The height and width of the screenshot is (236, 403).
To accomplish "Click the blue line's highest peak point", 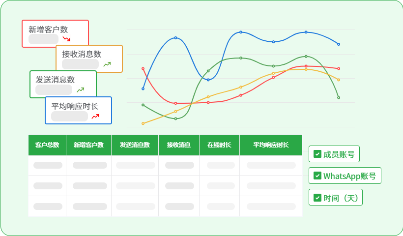I will 241,32.
